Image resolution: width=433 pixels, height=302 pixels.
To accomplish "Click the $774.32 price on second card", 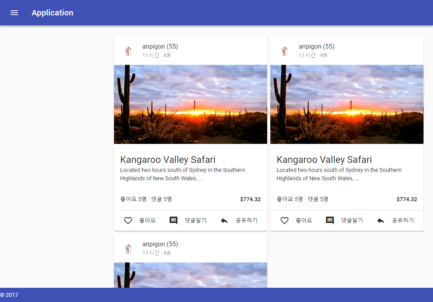I will coord(407,199).
